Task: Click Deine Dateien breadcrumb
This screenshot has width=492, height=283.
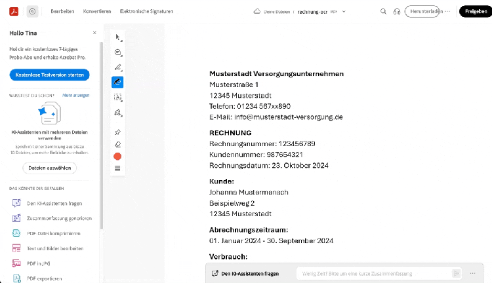Action: coord(276,12)
